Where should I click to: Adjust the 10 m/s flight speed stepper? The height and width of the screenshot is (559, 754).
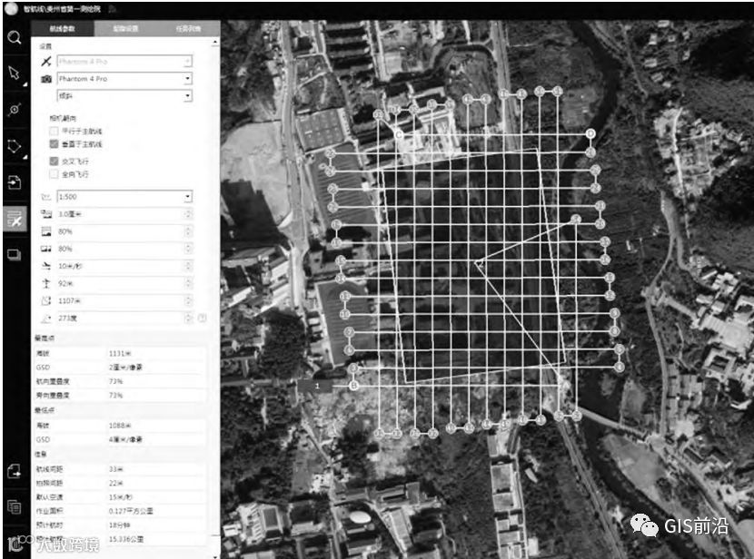[x=188, y=266]
